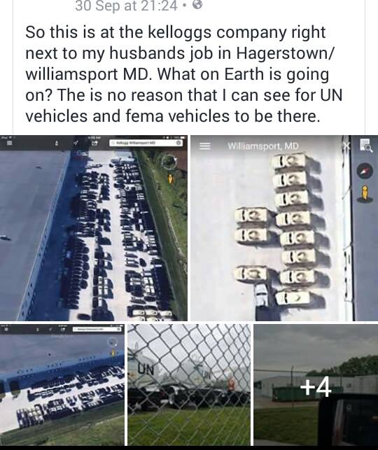View the bottom-left angled aerial photo
Screen dimensions: 378x450
[x=62, y=385]
